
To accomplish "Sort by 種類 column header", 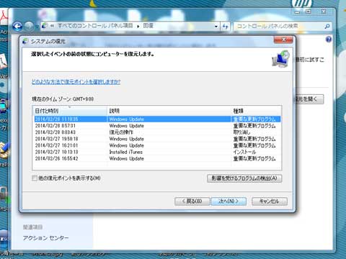I will [x=256, y=111].
